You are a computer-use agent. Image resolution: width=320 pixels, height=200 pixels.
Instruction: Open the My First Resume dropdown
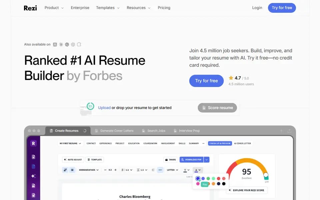point(70,143)
